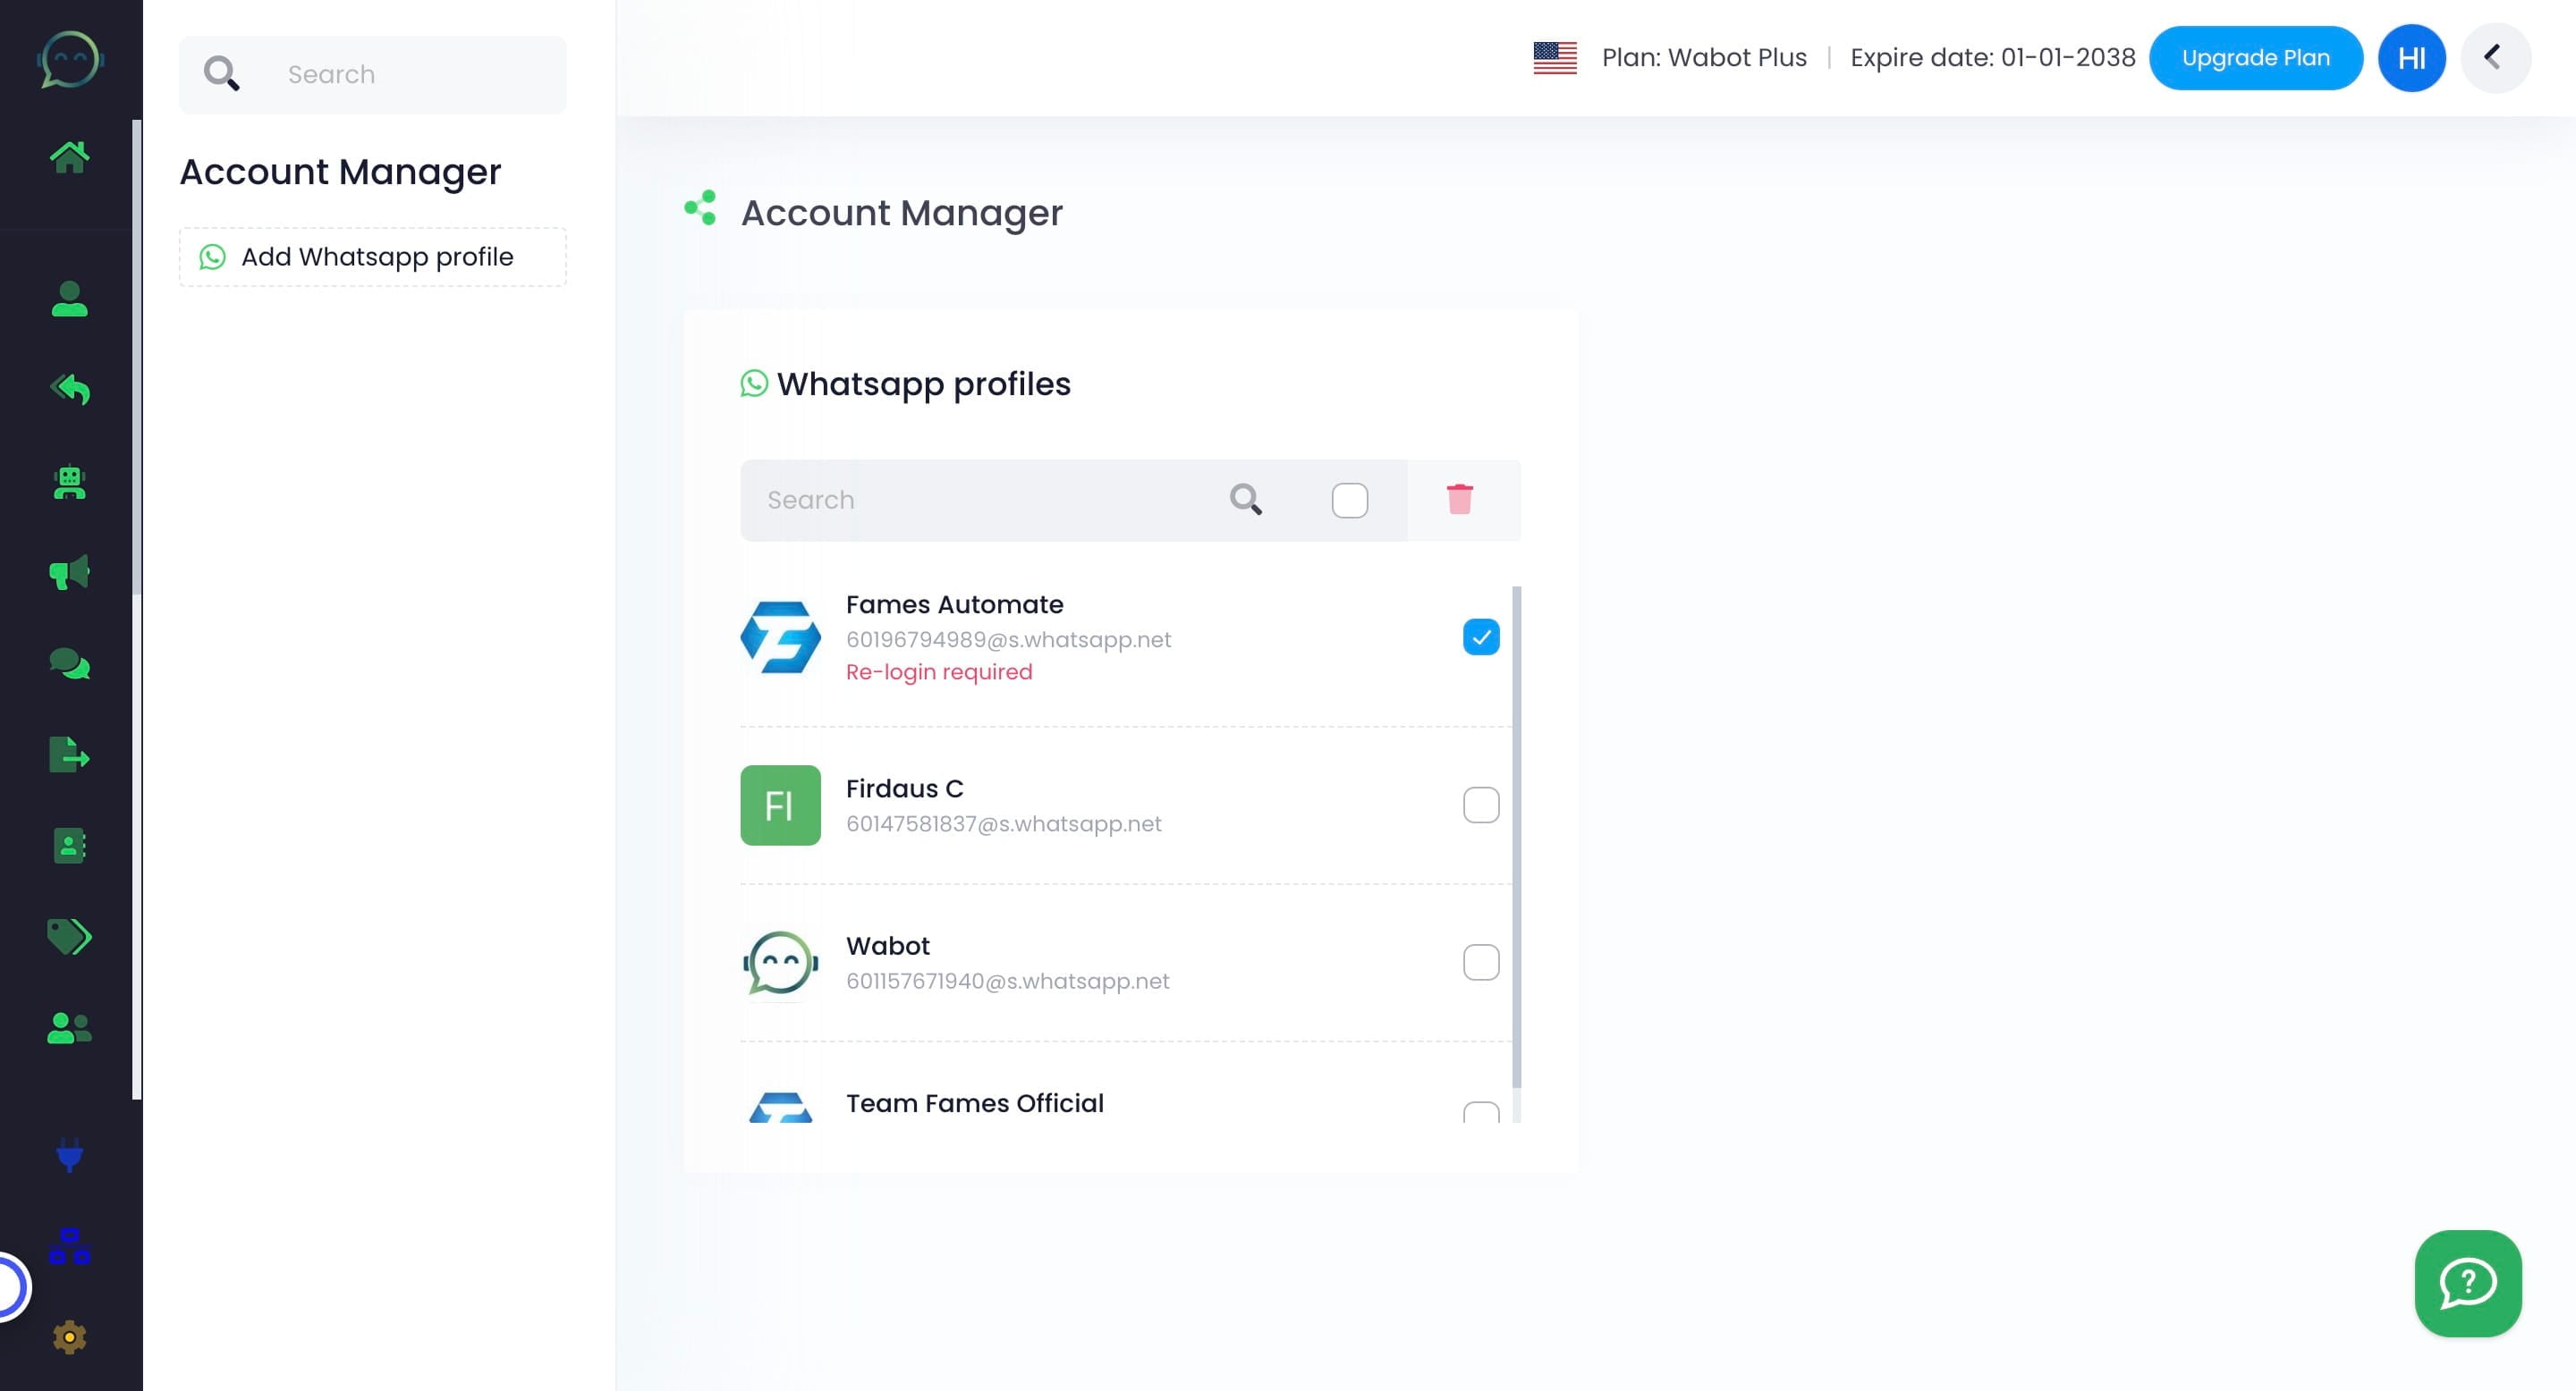Open the green help chat bubble
This screenshot has height=1391, width=2576.
2467,1283
